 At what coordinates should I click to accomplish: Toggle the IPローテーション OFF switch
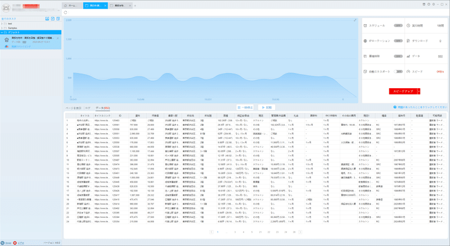tap(398, 40)
